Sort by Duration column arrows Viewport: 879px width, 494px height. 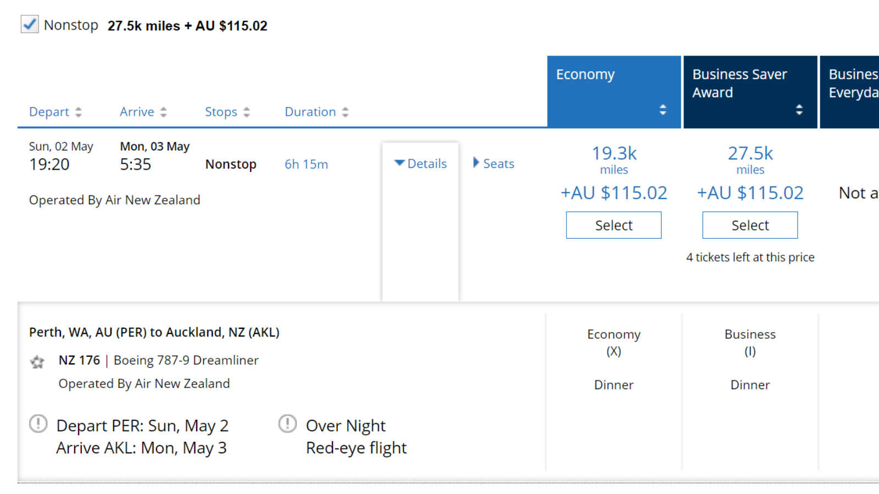tap(345, 112)
